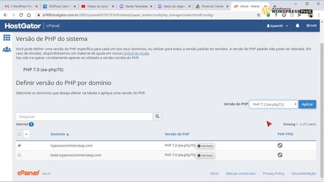Close the Starter Templates tab
The width and height of the screenshot is (324, 182).
tap(151, 7)
